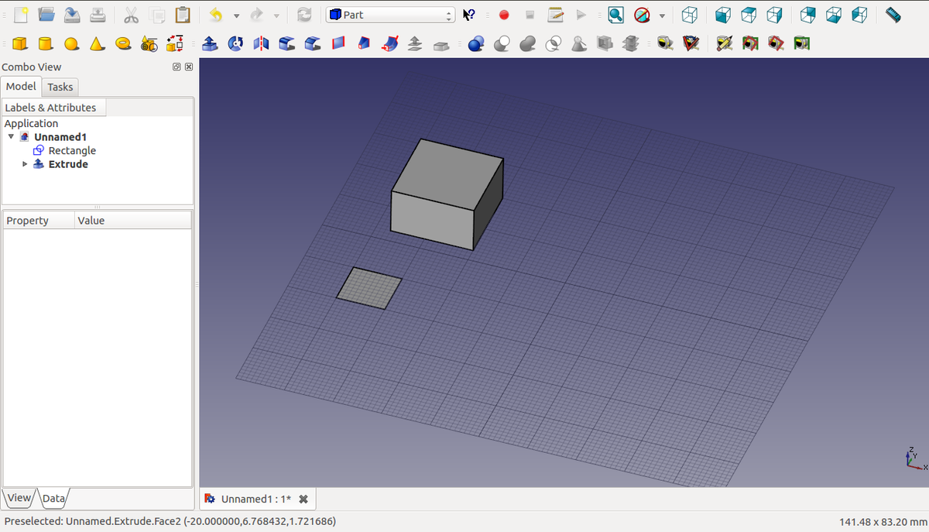Viewport: 929px width, 532px height.
Task: Click Fit All view icon
Action: [x=615, y=15]
